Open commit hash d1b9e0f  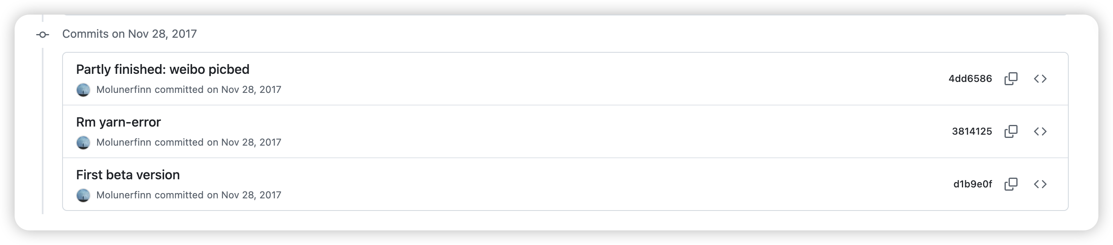tap(972, 184)
